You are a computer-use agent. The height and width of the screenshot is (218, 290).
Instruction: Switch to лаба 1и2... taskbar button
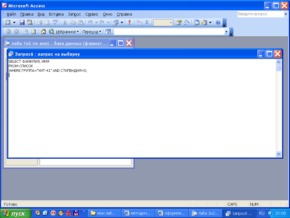[206, 213]
